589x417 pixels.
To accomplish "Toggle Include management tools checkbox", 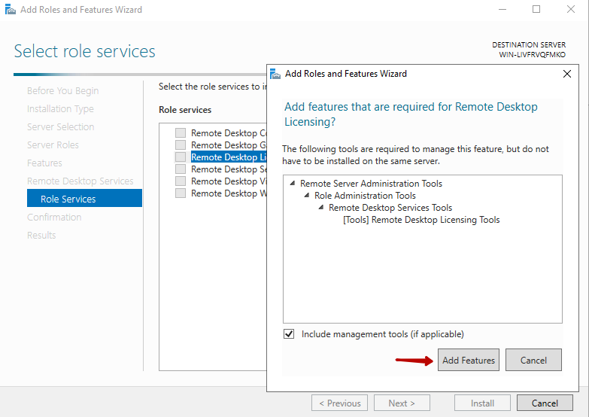I will 289,333.
